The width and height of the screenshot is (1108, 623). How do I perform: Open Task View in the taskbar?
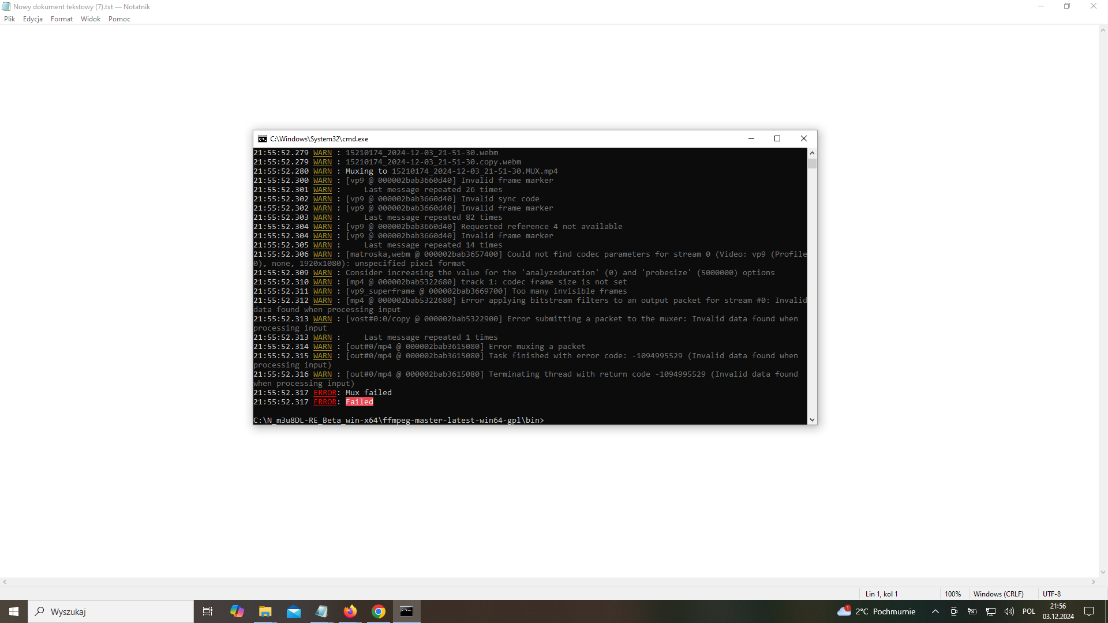[x=208, y=611]
